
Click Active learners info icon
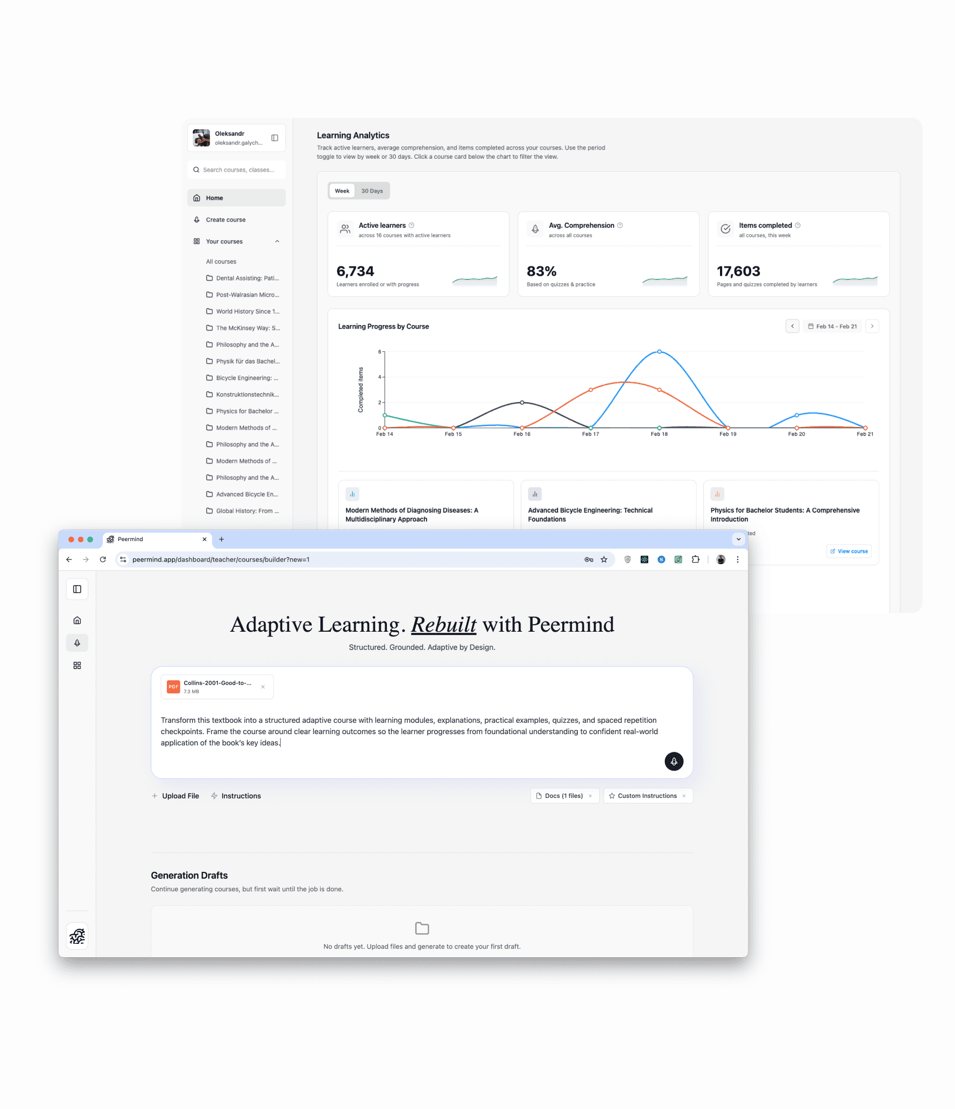point(412,225)
